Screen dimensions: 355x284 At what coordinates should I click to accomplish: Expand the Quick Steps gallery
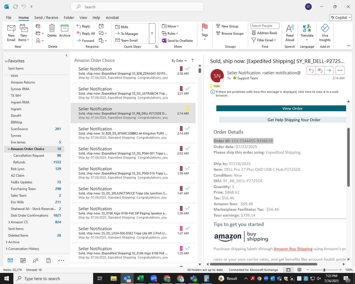click(152, 34)
